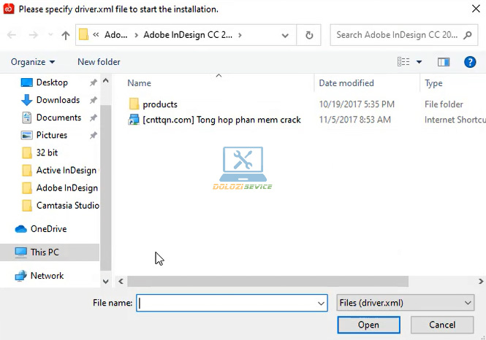Open Network in navigation pane
Image resolution: width=486 pixels, height=340 pixels.
(47, 276)
